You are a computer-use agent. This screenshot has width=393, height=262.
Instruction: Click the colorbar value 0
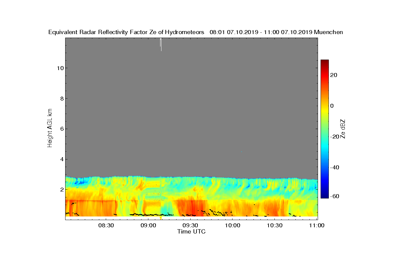(332, 106)
